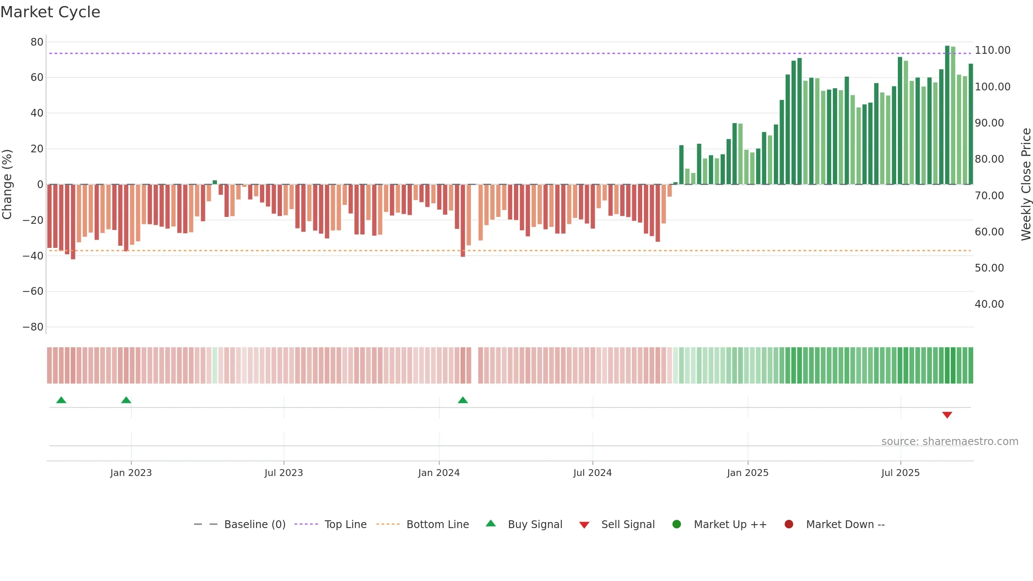
Task: Toggle the Market Up ++ legend entry
Action: coord(719,524)
